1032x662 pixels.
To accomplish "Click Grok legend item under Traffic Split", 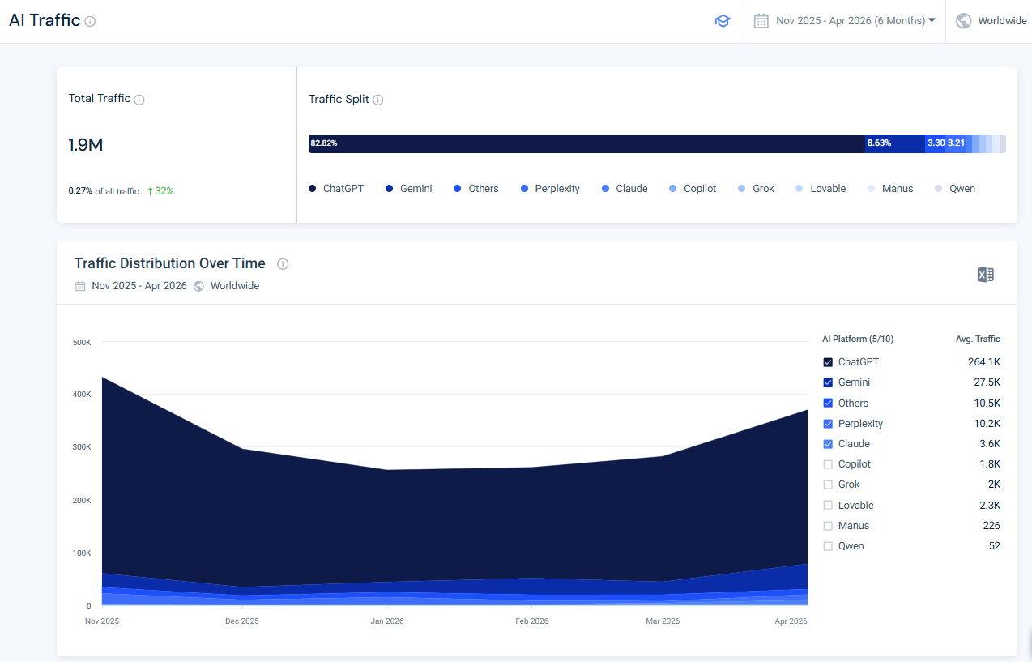I will coord(757,189).
